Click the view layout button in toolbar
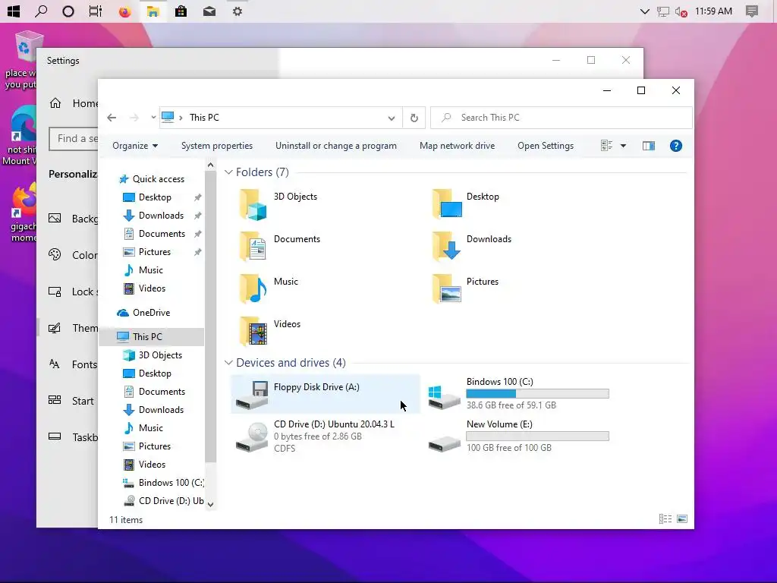This screenshot has width=777, height=583. click(606, 146)
